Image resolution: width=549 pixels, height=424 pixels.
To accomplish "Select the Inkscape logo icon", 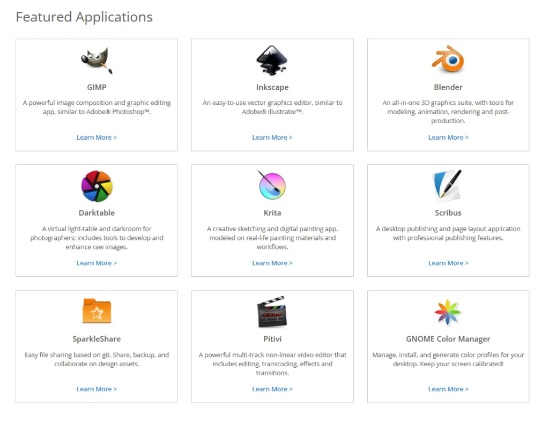I will tap(272, 60).
